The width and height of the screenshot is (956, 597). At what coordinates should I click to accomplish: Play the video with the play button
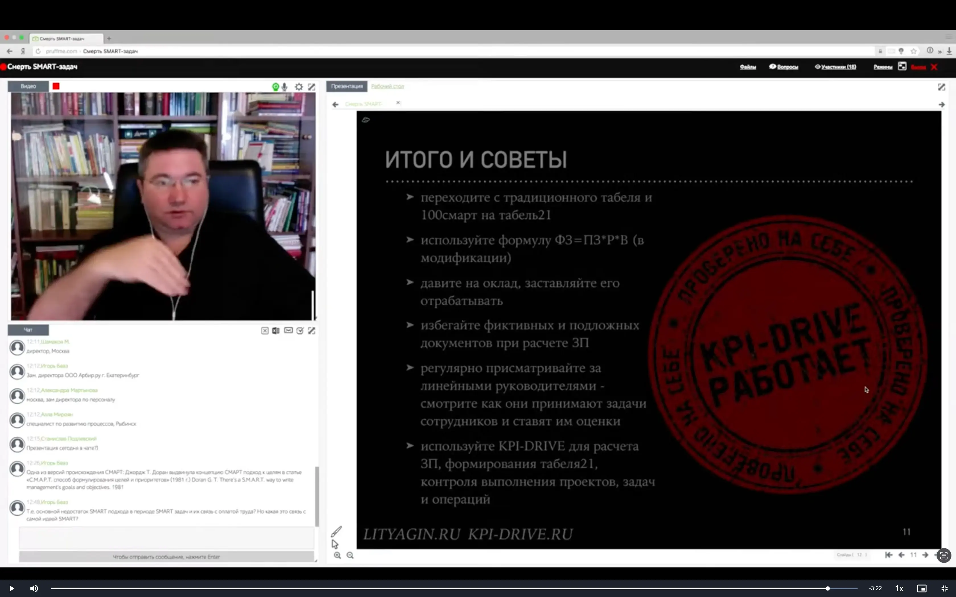tap(11, 588)
